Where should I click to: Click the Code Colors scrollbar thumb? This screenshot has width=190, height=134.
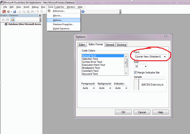click(x=126, y=63)
